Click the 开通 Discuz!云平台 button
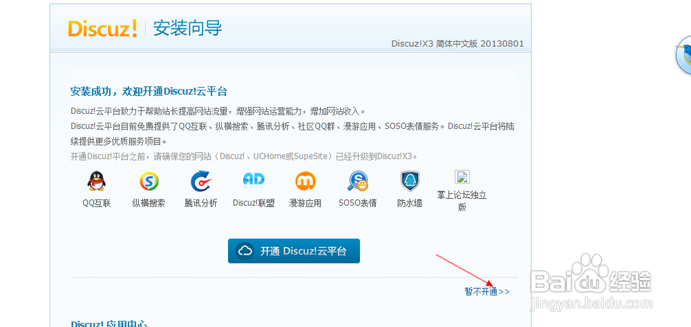 coord(294,251)
